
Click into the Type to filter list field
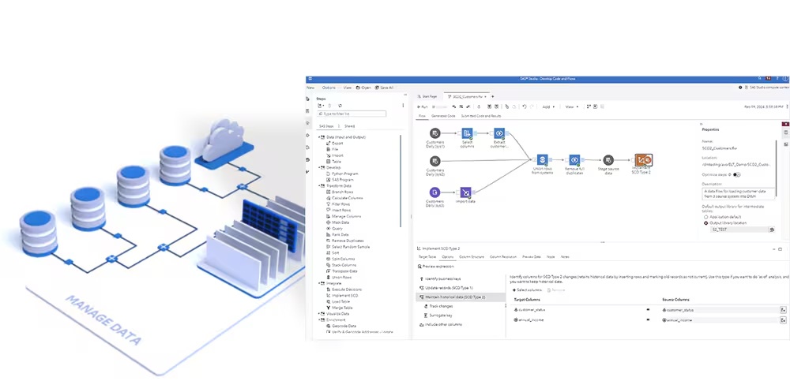352,114
